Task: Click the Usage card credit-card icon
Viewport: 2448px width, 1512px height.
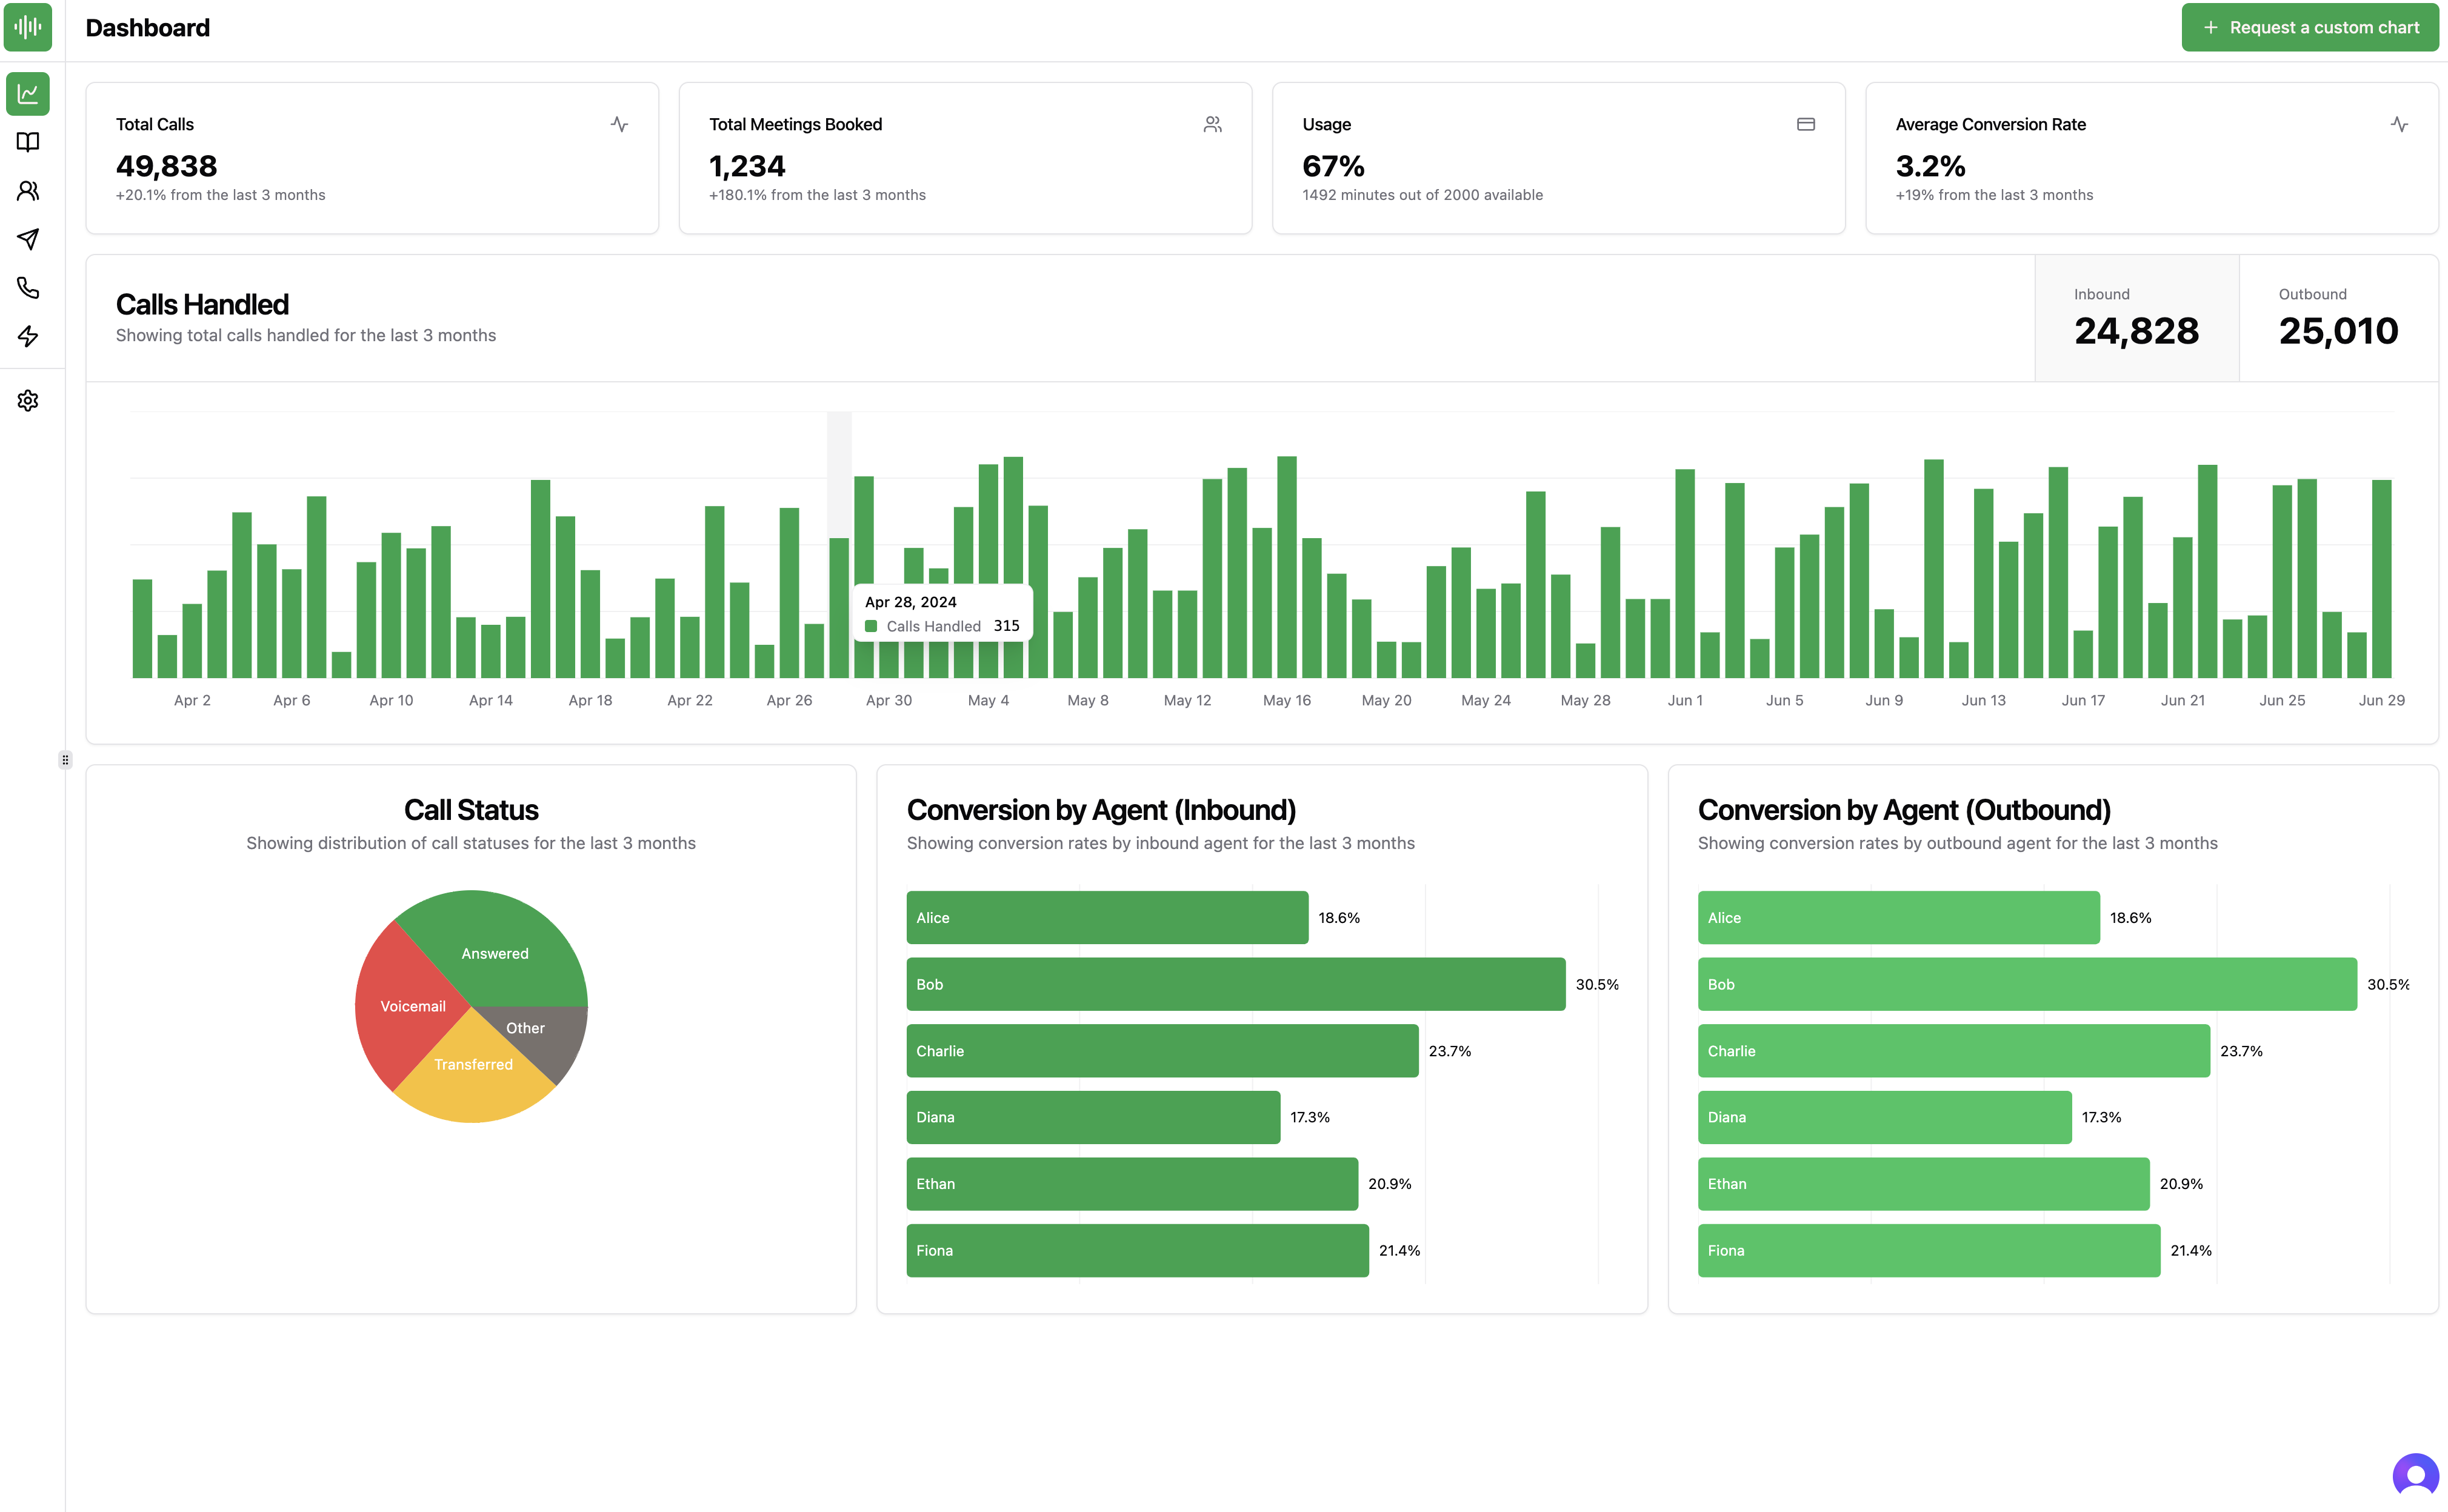Action: point(1805,124)
